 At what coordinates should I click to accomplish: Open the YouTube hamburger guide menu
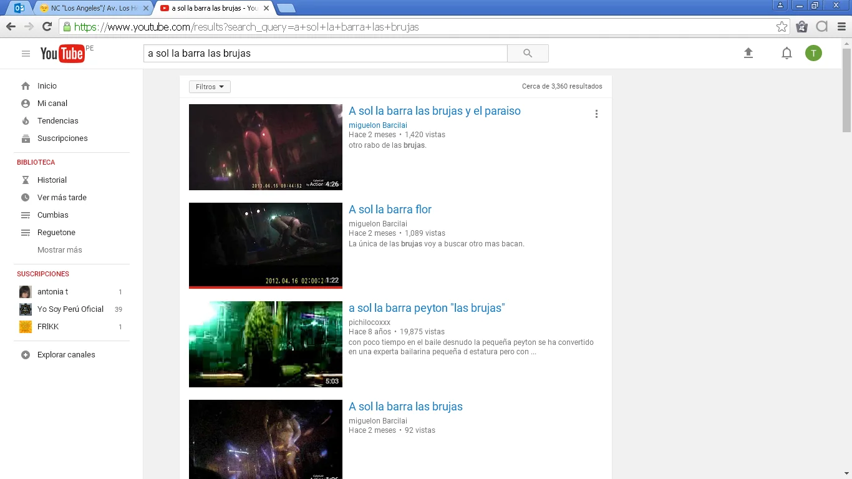pos(26,54)
